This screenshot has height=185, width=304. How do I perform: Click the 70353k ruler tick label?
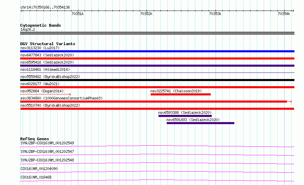pos(215,14)
